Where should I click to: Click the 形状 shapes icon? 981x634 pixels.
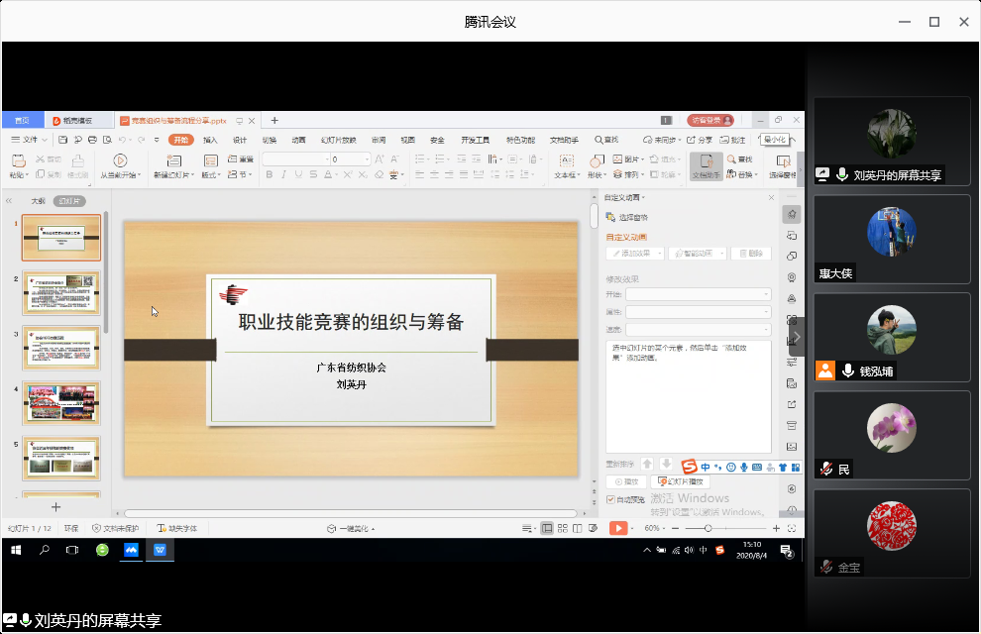(x=596, y=160)
